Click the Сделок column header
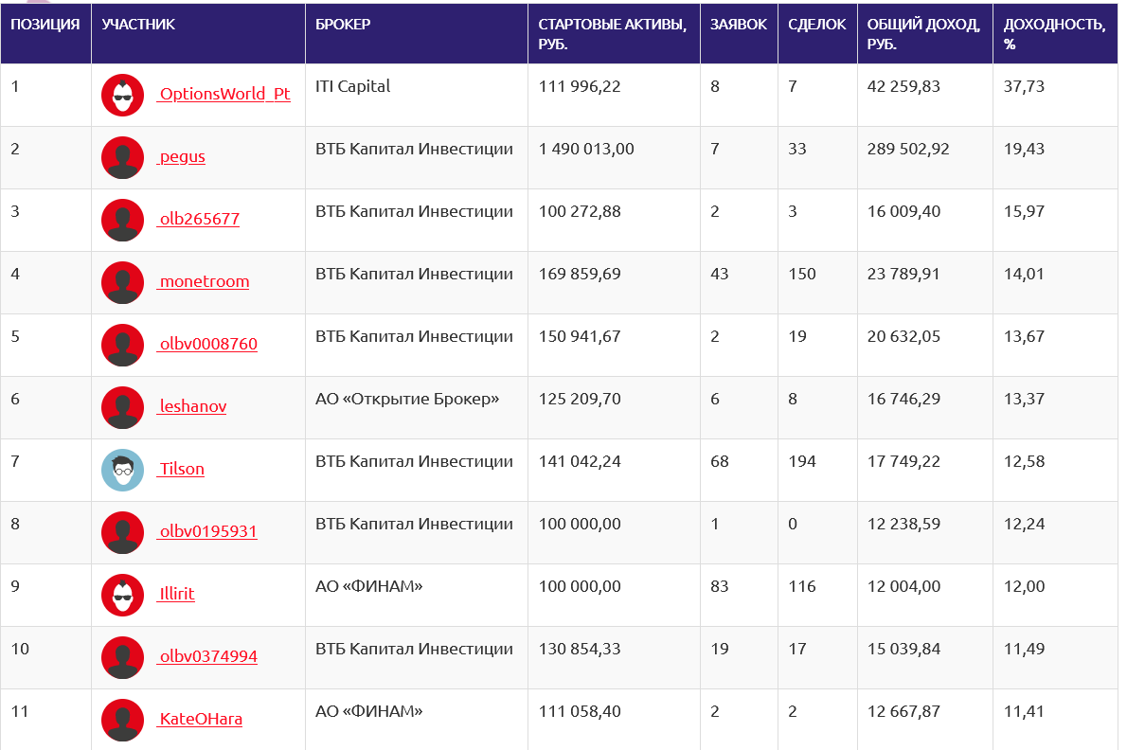The image size is (1127, 750). 816,26
